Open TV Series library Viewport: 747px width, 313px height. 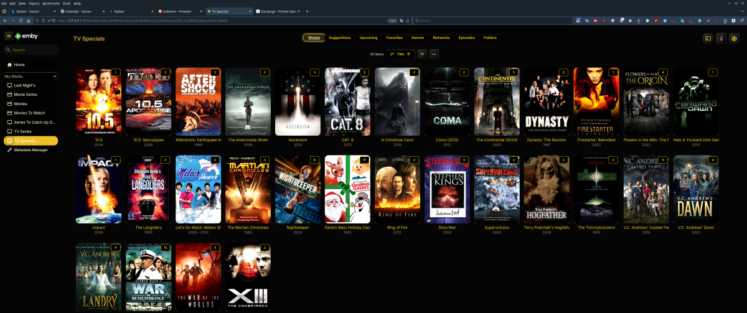click(x=31, y=131)
